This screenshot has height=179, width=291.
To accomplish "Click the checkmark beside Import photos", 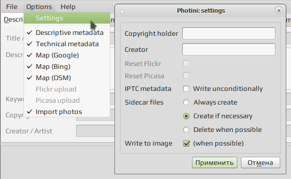I will (x=30, y=112).
